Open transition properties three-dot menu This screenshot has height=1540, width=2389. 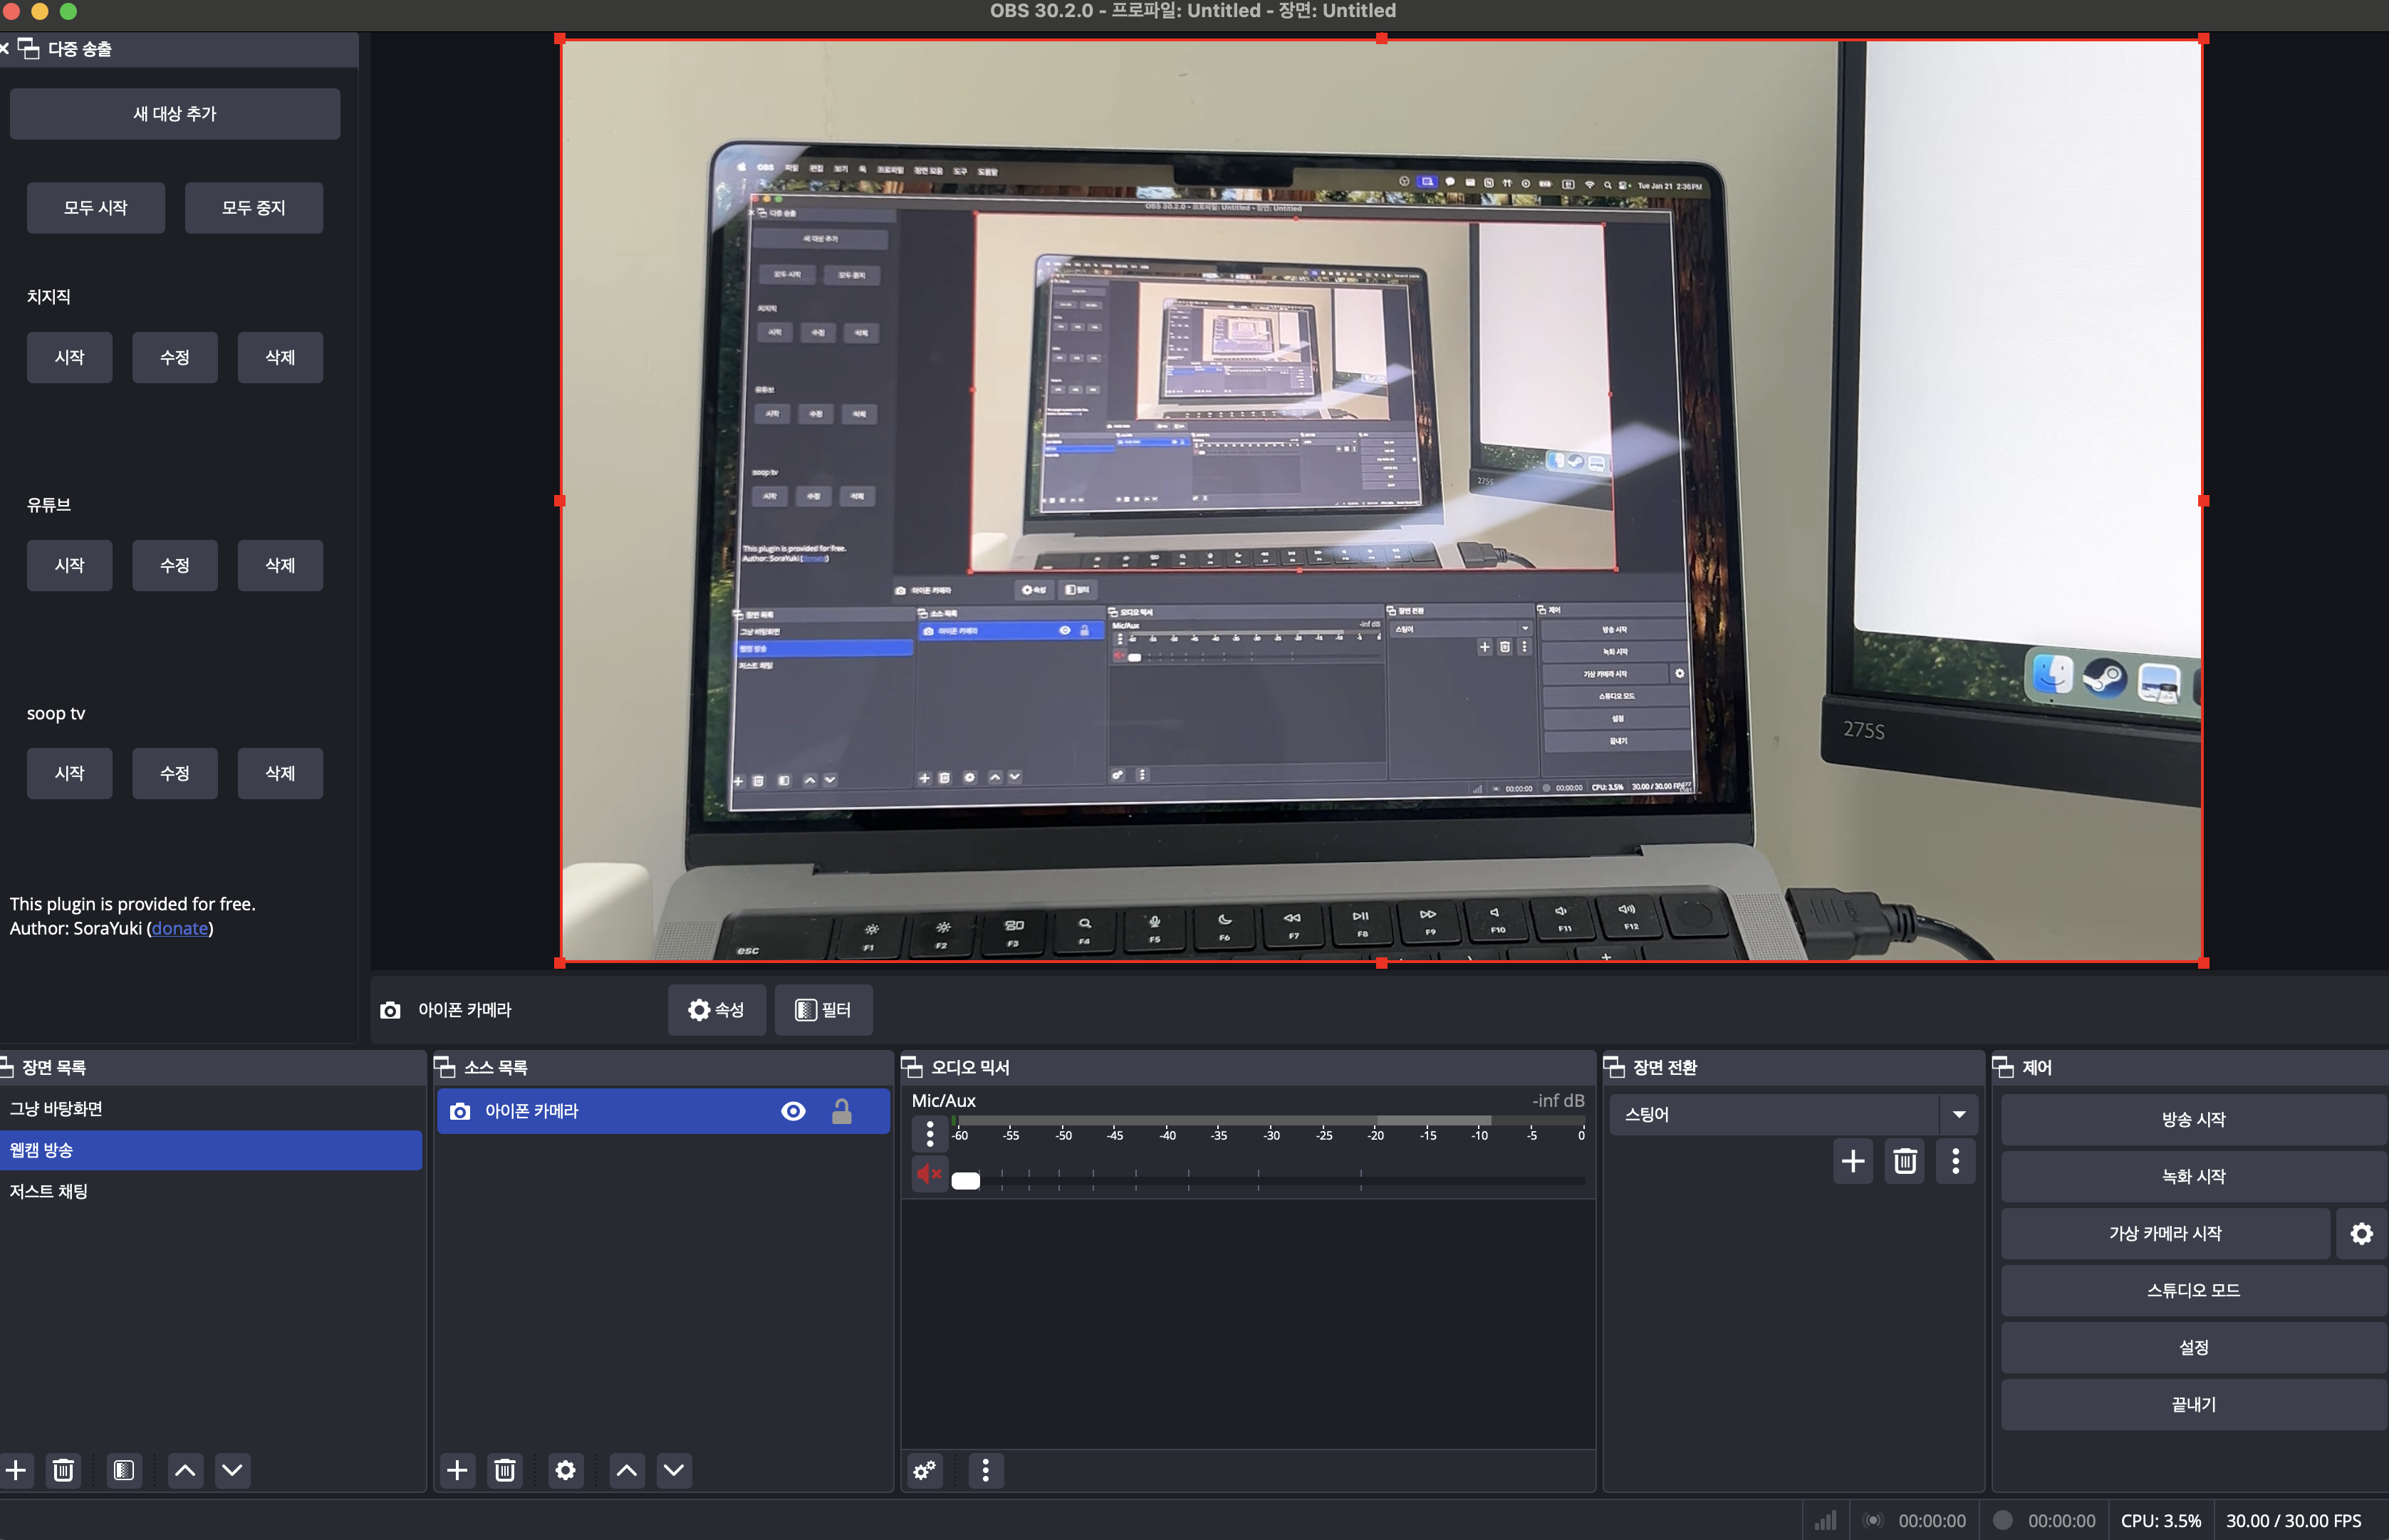(x=1955, y=1161)
